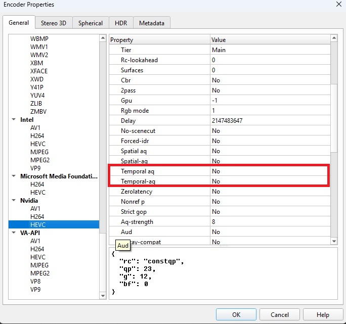Open the HDR tab
Image resolution: width=346 pixels, height=324 pixels.
(121, 23)
